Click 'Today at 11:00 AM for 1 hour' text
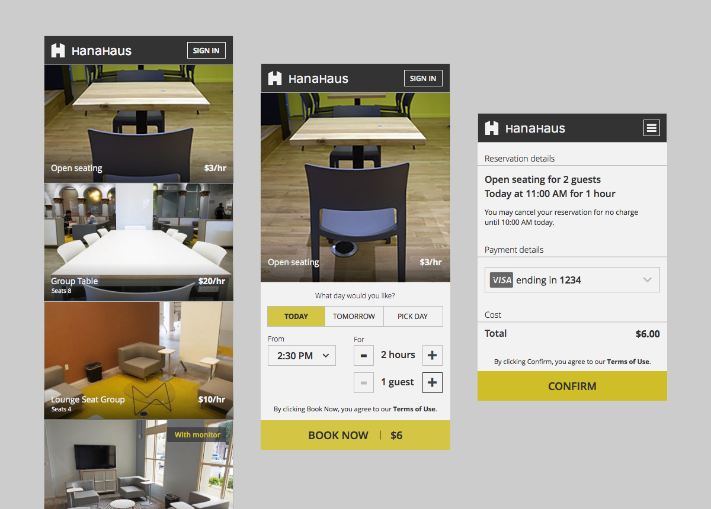This screenshot has height=509, width=711. [550, 194]
